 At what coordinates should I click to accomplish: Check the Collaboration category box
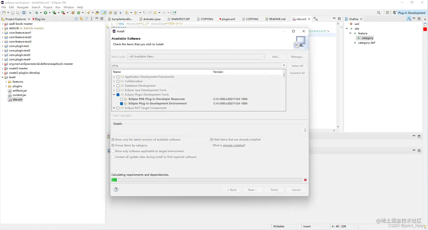(x=118, y=81)
